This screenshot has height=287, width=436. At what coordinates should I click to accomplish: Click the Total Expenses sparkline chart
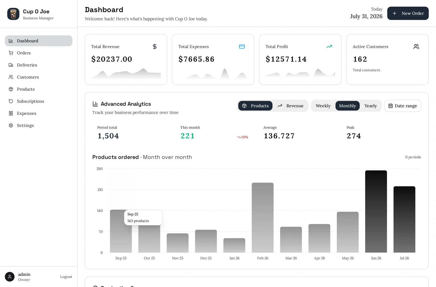[213, 74]
